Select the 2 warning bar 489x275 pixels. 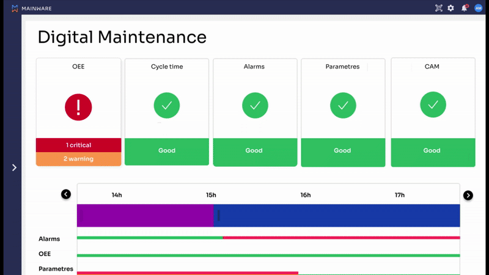pyautogui.click(x=79, y=159)
